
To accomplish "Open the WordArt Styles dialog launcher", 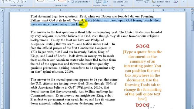I will 110,5.
